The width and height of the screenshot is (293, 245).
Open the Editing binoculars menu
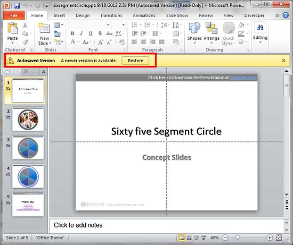coord(260,32)
